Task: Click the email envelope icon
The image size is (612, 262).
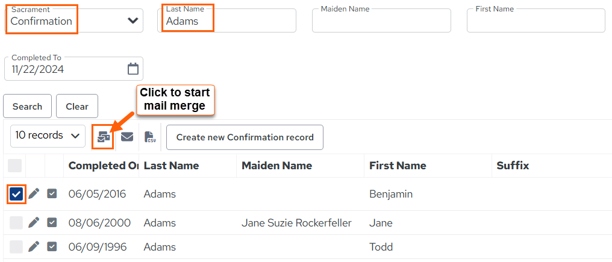Action: tap(127, 137)
